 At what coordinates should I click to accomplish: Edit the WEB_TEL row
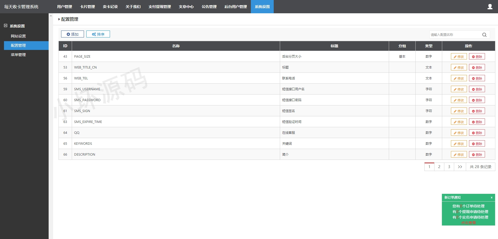coord(459,78)
